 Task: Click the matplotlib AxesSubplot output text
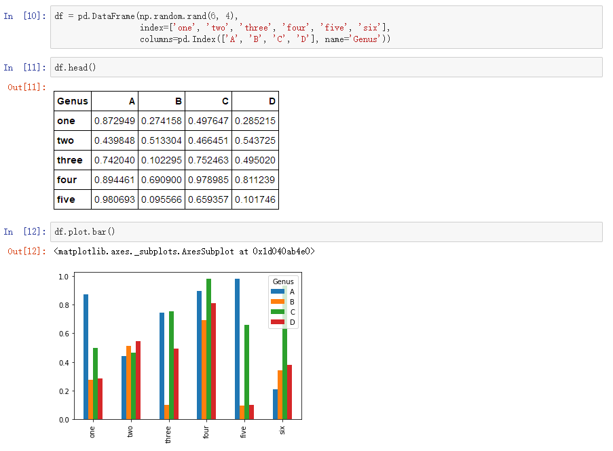pyautogui.click(x=183, y=252)
